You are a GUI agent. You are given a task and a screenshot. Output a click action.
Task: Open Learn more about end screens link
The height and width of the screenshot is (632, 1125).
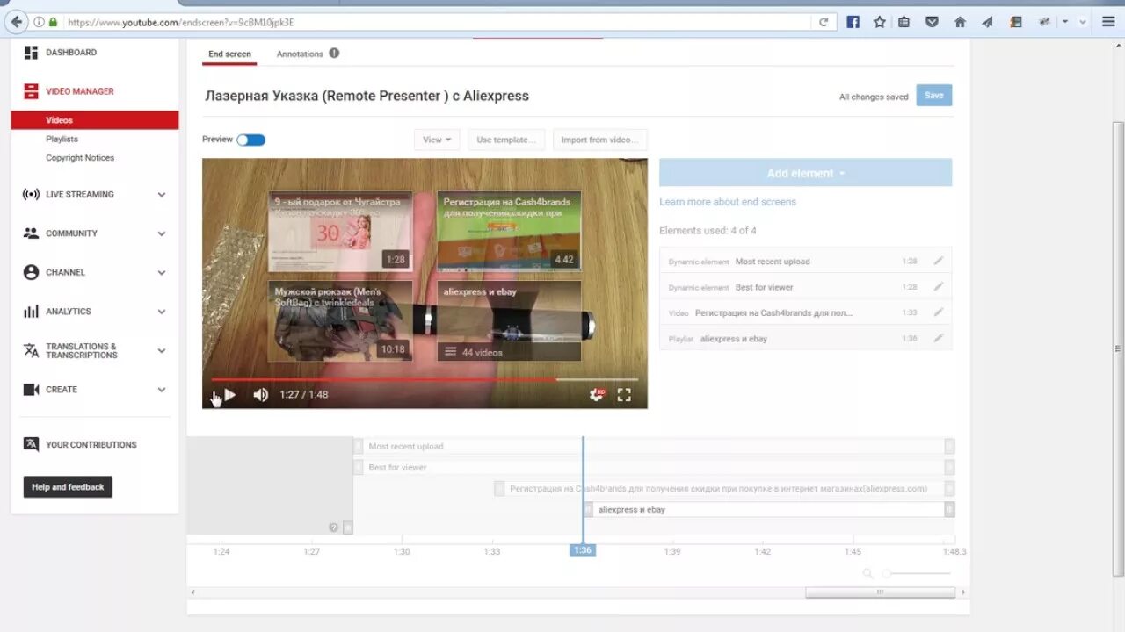(x=728, y=202)
